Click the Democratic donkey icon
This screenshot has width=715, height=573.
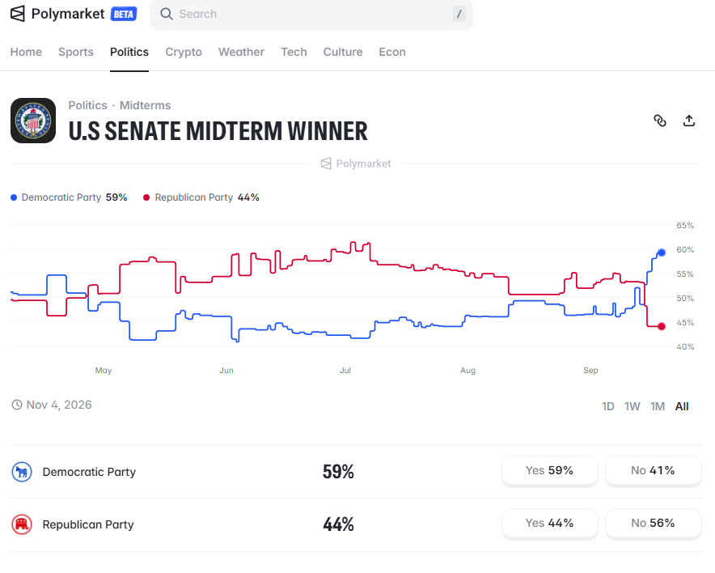point(22,472)
